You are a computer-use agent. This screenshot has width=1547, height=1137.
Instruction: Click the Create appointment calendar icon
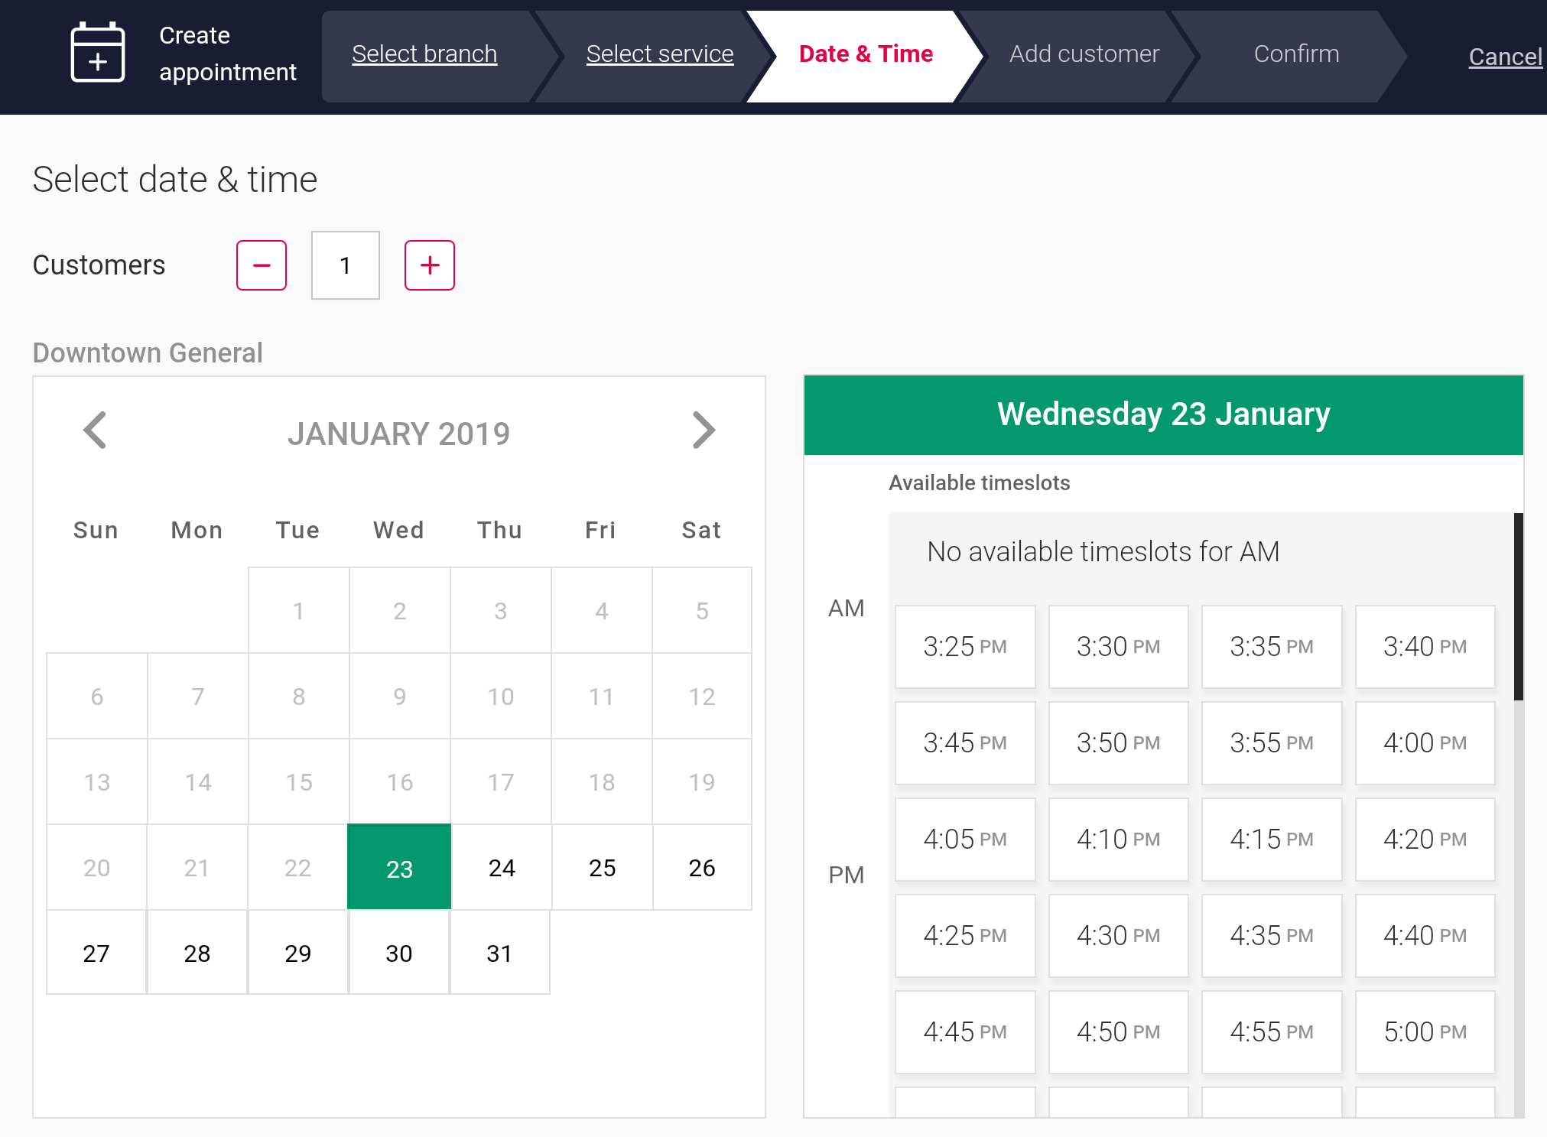[98, 53]
